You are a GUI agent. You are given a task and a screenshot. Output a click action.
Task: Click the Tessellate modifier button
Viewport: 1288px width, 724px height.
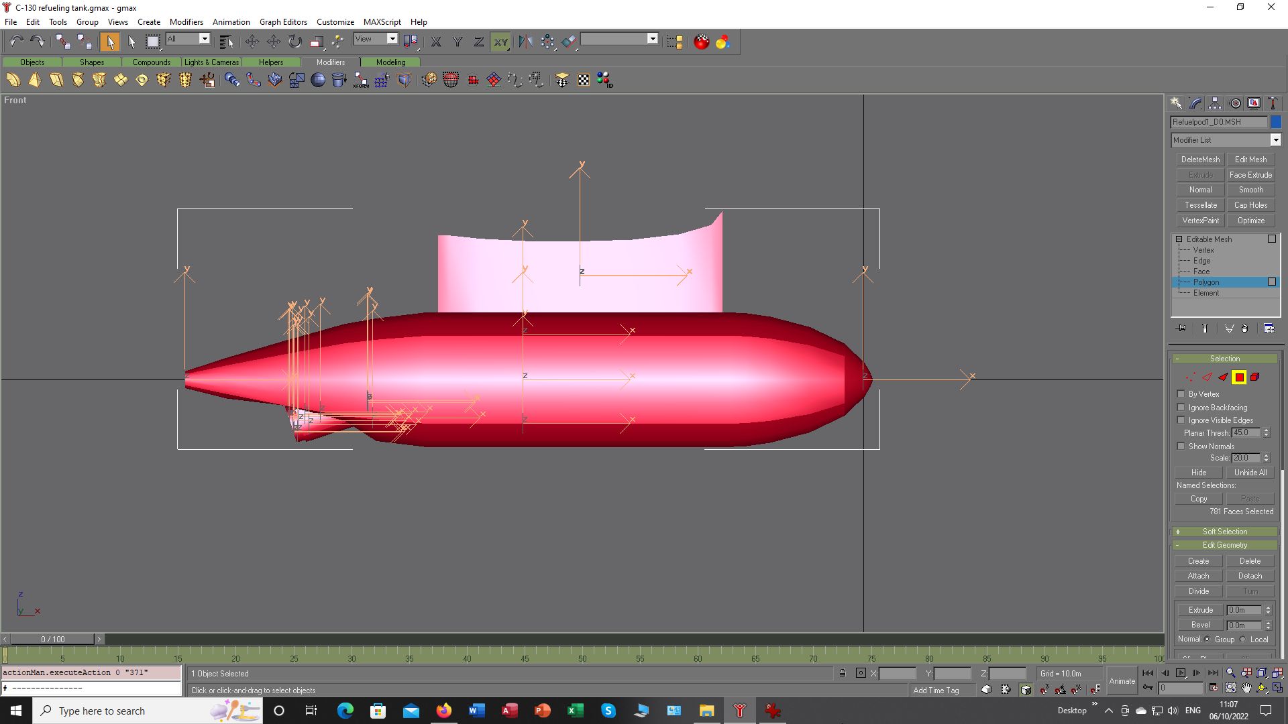[1200, 205]
